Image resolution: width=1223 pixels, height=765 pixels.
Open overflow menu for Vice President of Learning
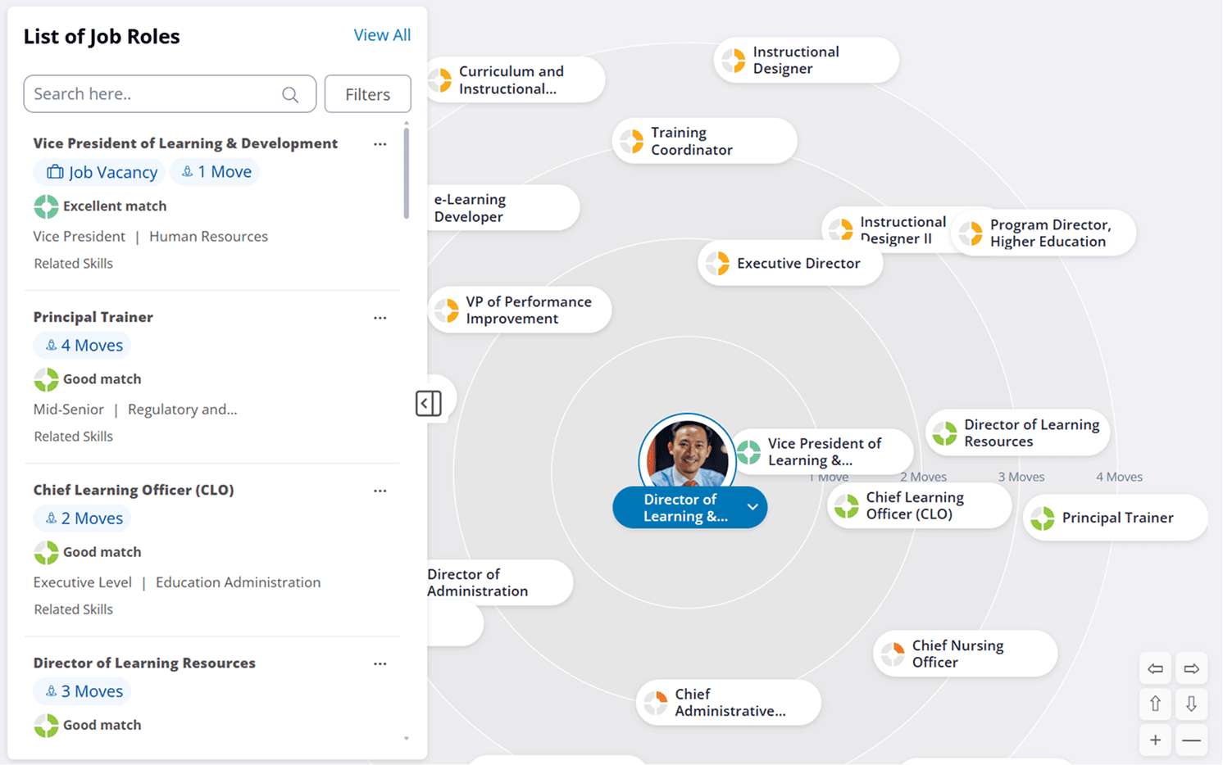(x=380, y=143)
